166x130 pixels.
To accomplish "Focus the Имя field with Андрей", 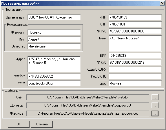I will click(x=54, y=39).
